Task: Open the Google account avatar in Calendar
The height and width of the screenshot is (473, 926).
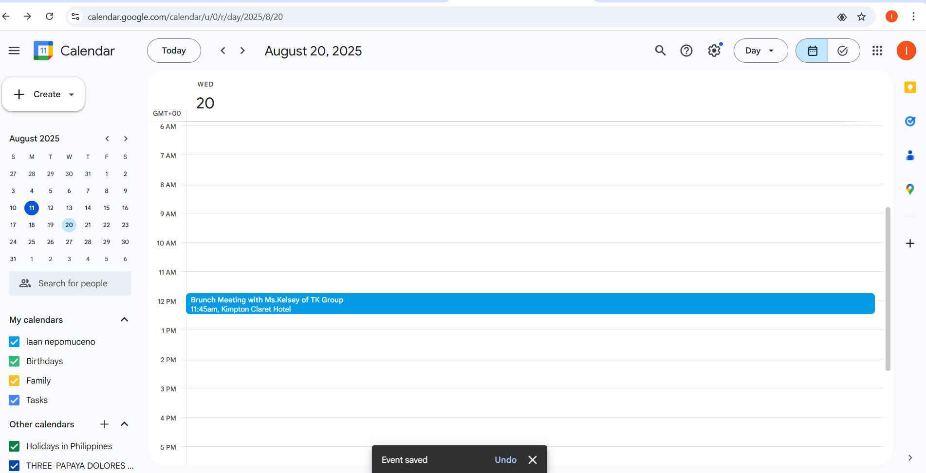Action: point(907,51)
